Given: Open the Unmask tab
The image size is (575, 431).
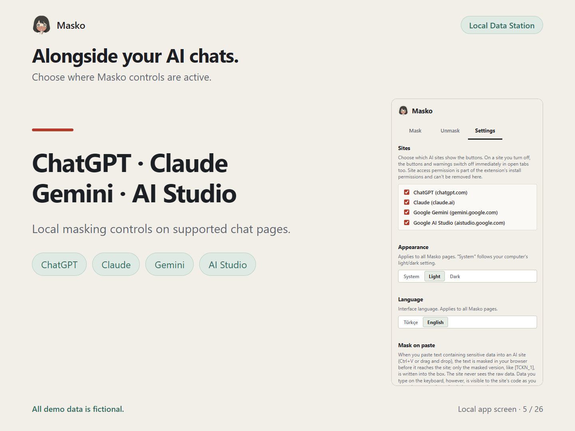Looking at the screenshot, I should (x=450, y=131).
